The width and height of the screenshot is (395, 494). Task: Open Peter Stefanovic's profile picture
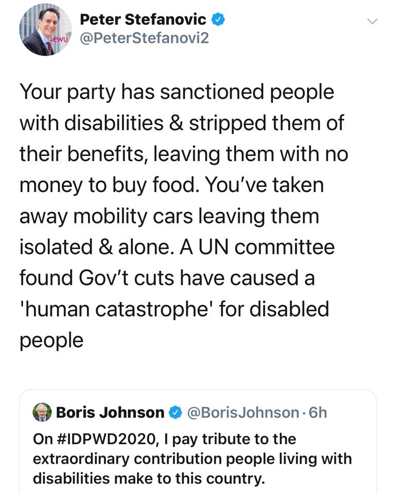(45, 30)
